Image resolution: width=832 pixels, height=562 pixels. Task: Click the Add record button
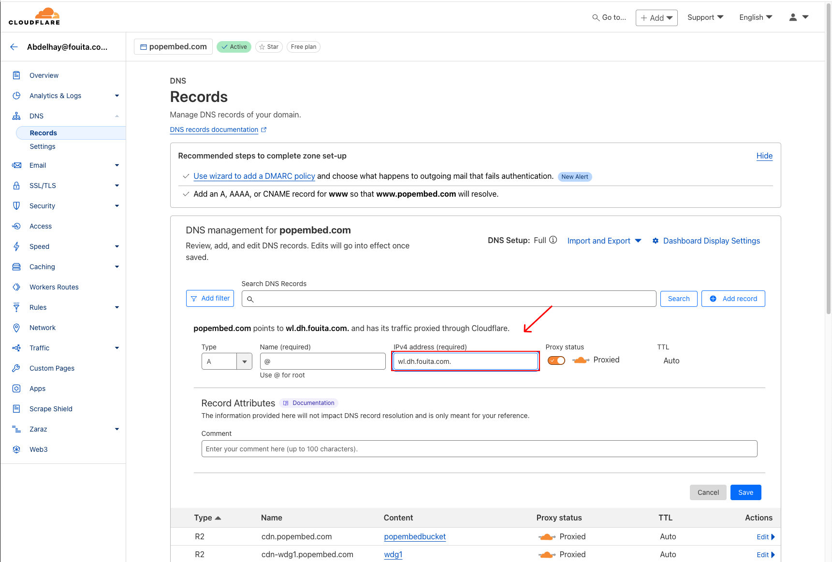(733, 299)
